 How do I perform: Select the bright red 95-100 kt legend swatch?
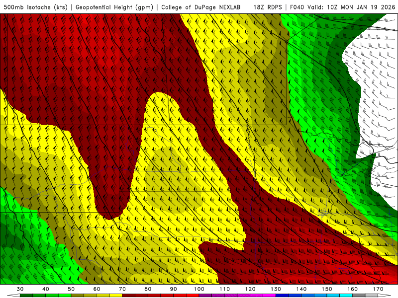click(x=193, y=296)
